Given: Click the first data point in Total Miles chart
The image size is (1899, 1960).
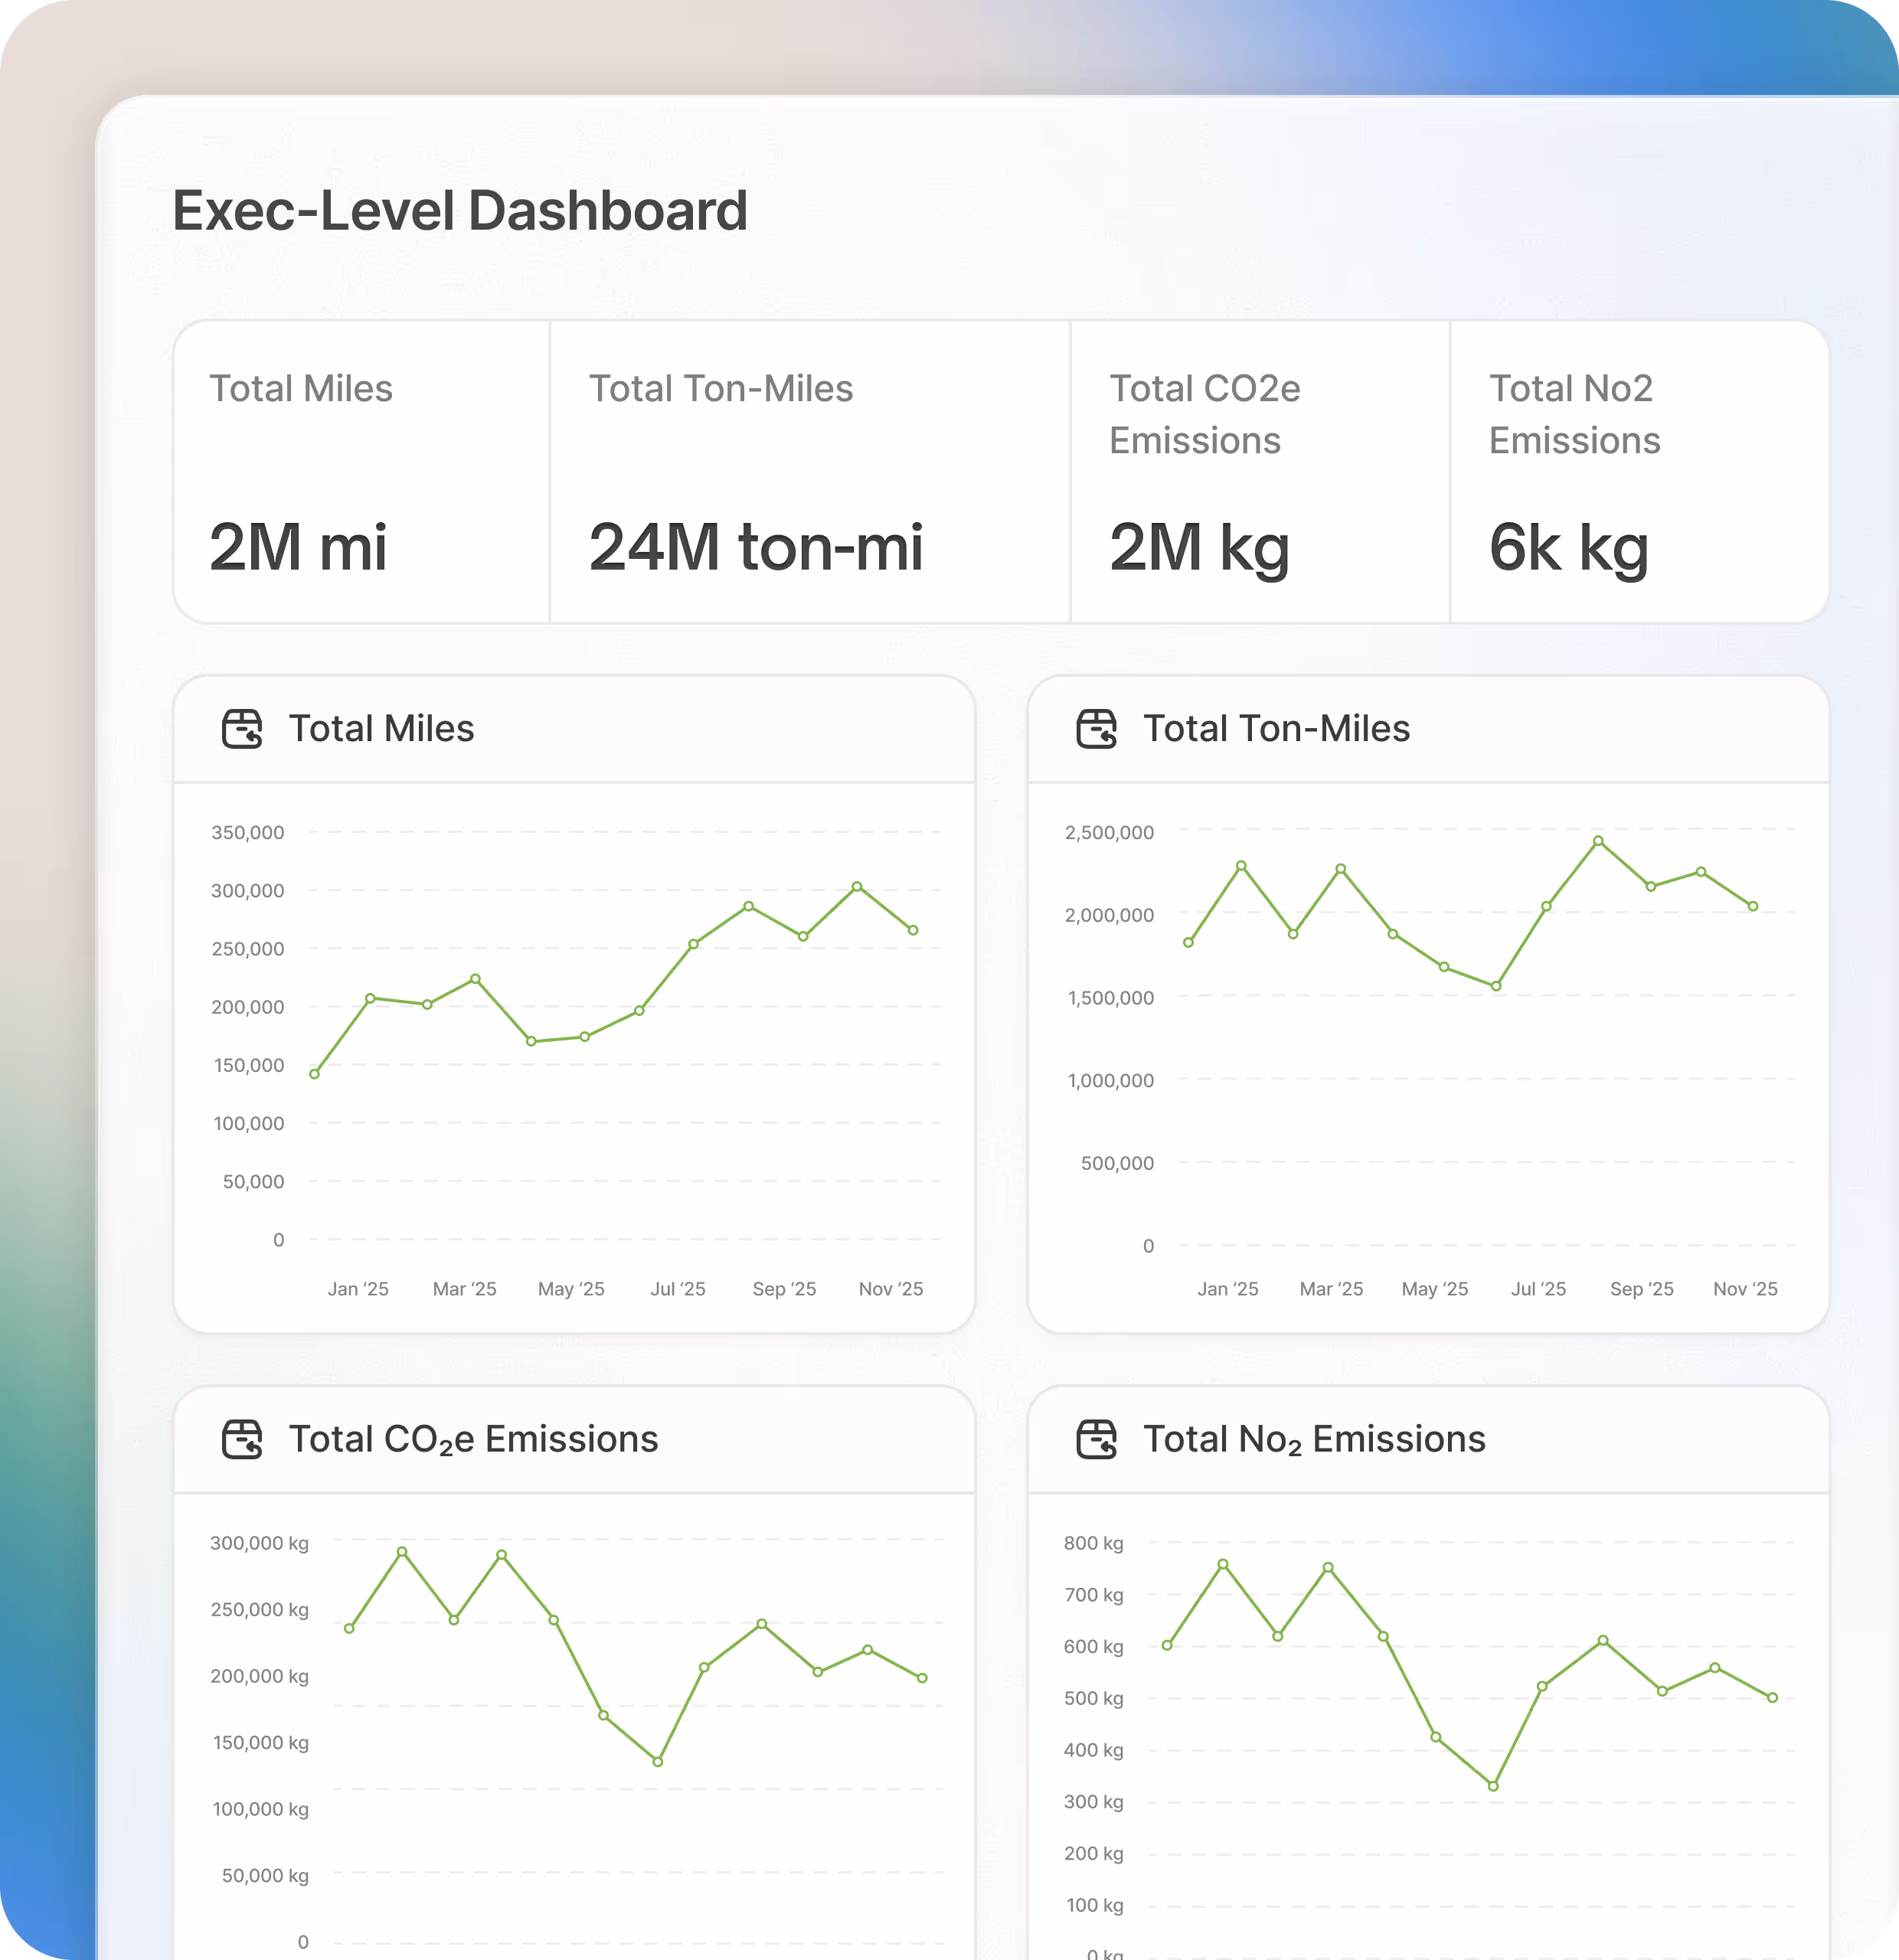Looking at the screenshot, I should (x=315, y=1074).
